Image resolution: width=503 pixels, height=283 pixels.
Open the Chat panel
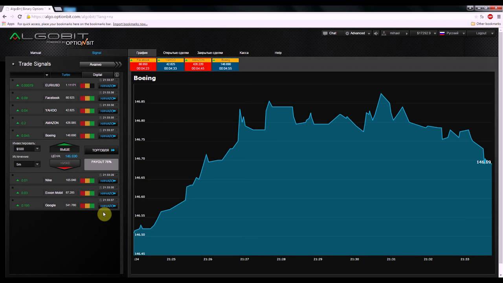click(x=330, y=33)
